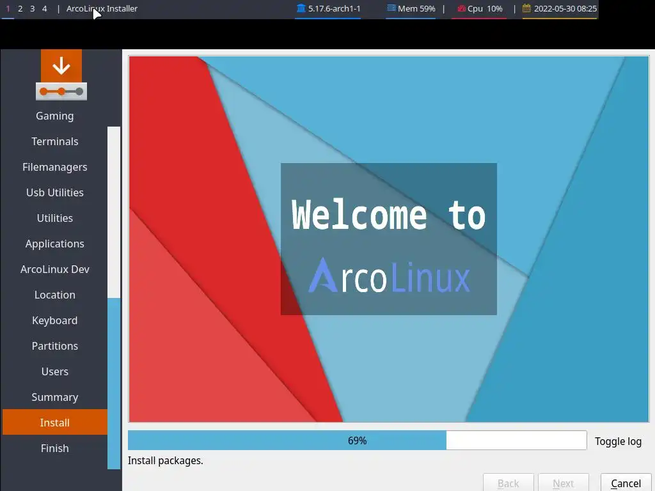The height and width of the screenshot is (491, 655).
Task: Click the Welcome to ArcoLinux slideshow image
Action: coord(388,239)
